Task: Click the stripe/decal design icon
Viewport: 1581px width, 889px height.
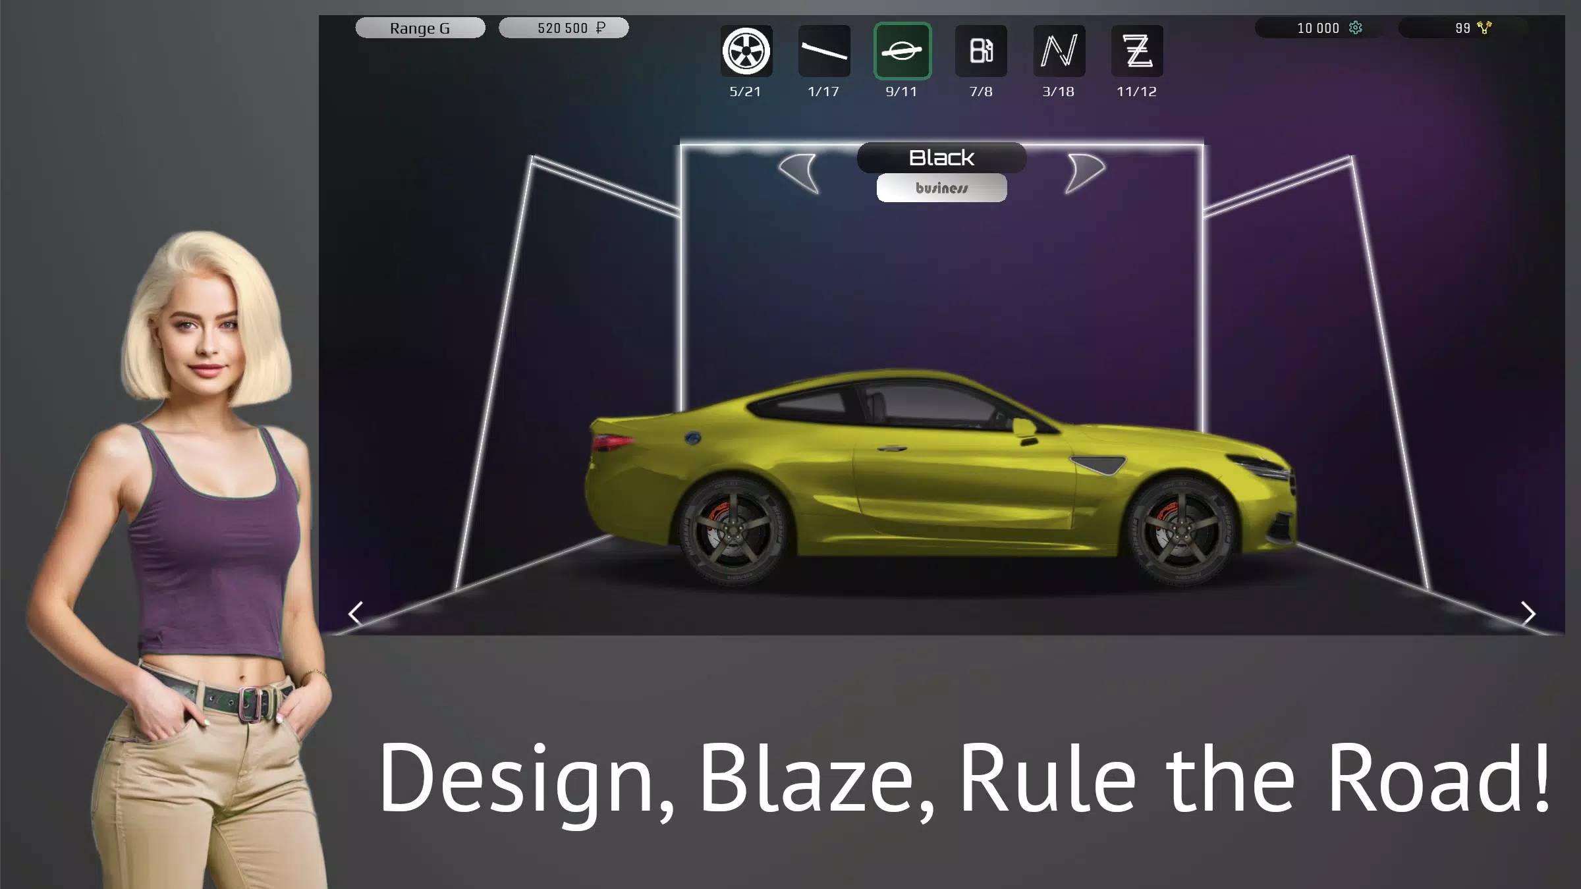Action: click(x=824, y=51)
